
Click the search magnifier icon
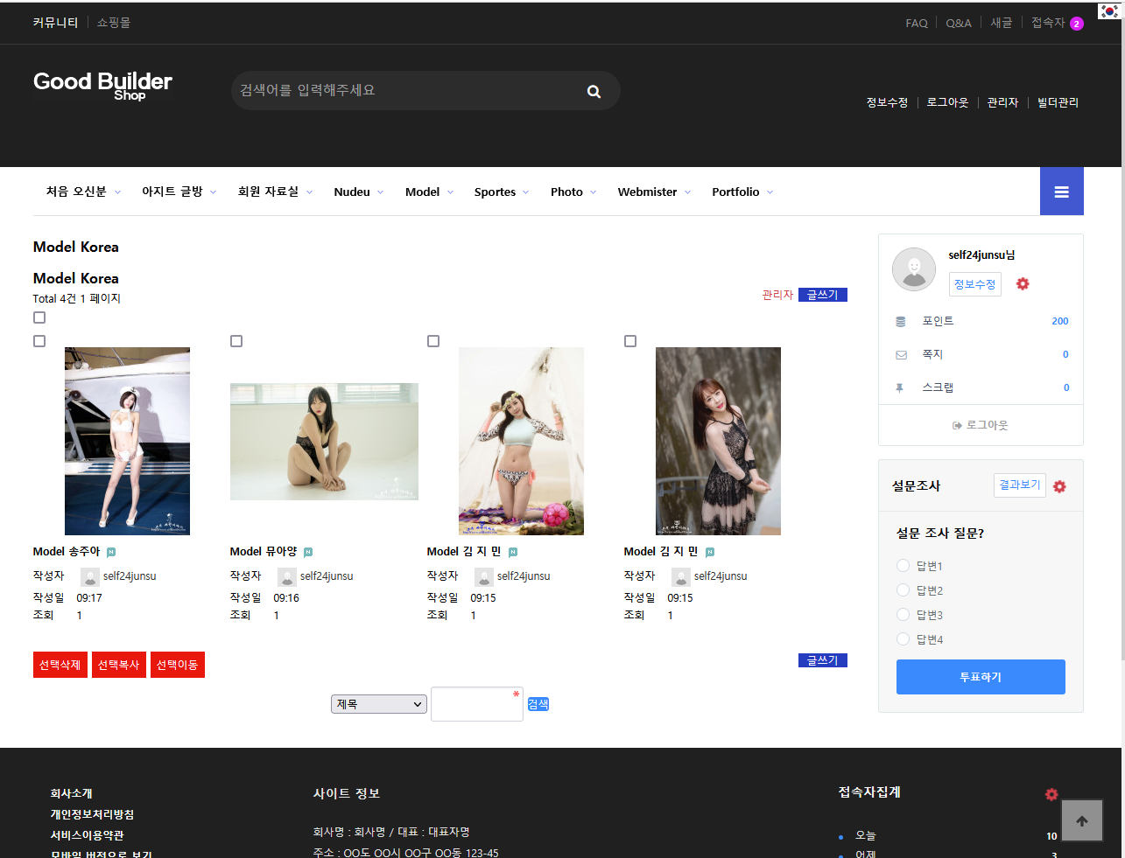tap(594, 92)
